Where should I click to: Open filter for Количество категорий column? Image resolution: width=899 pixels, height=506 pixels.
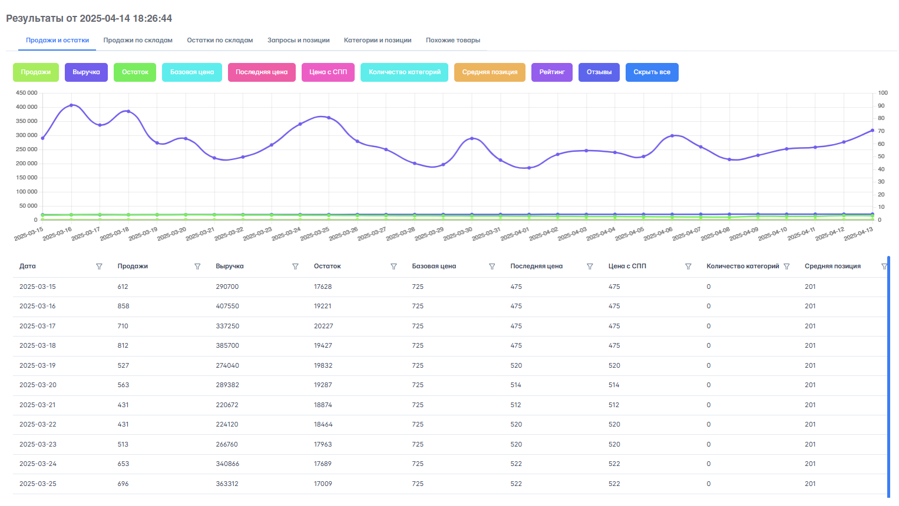[x=786, y=267]
